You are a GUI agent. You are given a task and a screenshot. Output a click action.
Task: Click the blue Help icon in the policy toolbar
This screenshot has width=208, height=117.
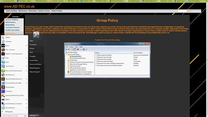point(84,49)
